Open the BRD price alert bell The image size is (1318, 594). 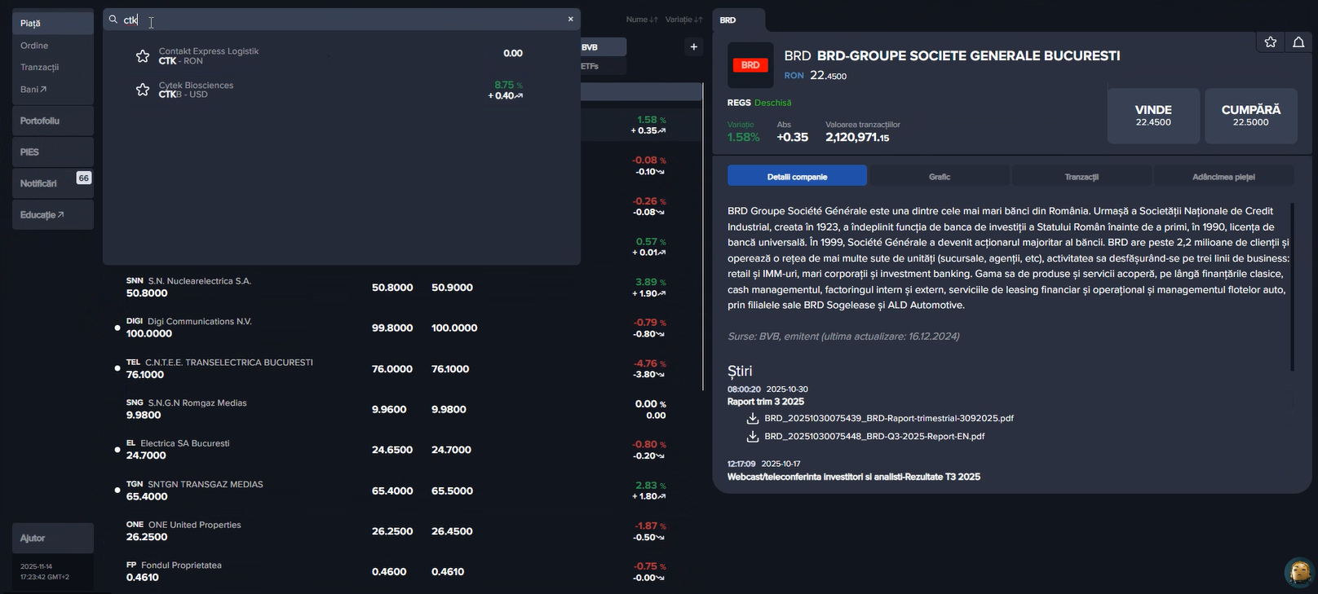pyautogui.click(x=1298, y=42)
